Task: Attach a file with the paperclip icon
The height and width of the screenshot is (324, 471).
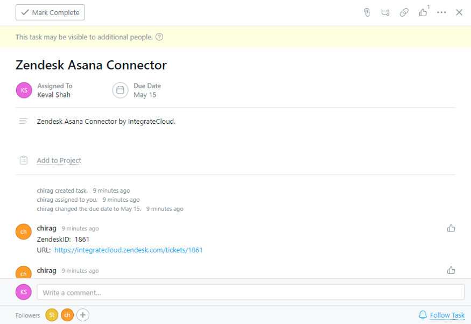Action: [367, 12]
